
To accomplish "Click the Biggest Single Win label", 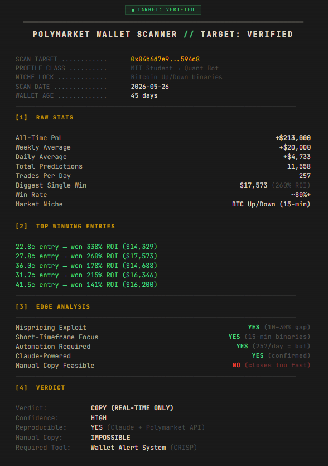I will point(51,185).
